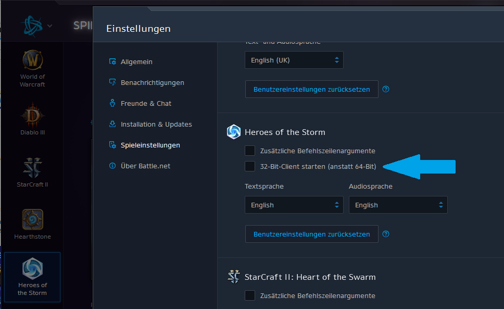Click the Freunde & Chat person icon
This screenshot has height=309, width=504.
[x=112, y=103]
